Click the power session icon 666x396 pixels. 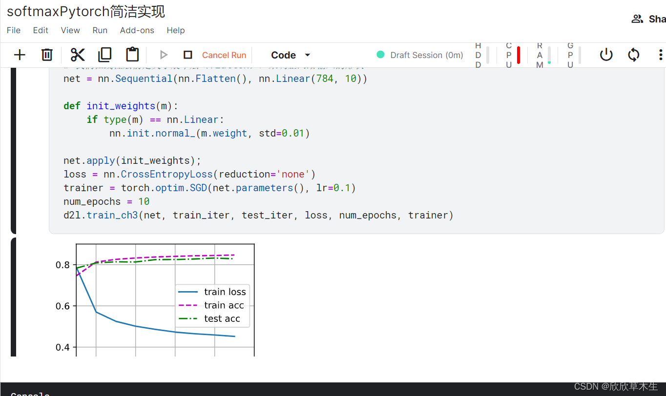pyautogui.click(x=606, y=55)
